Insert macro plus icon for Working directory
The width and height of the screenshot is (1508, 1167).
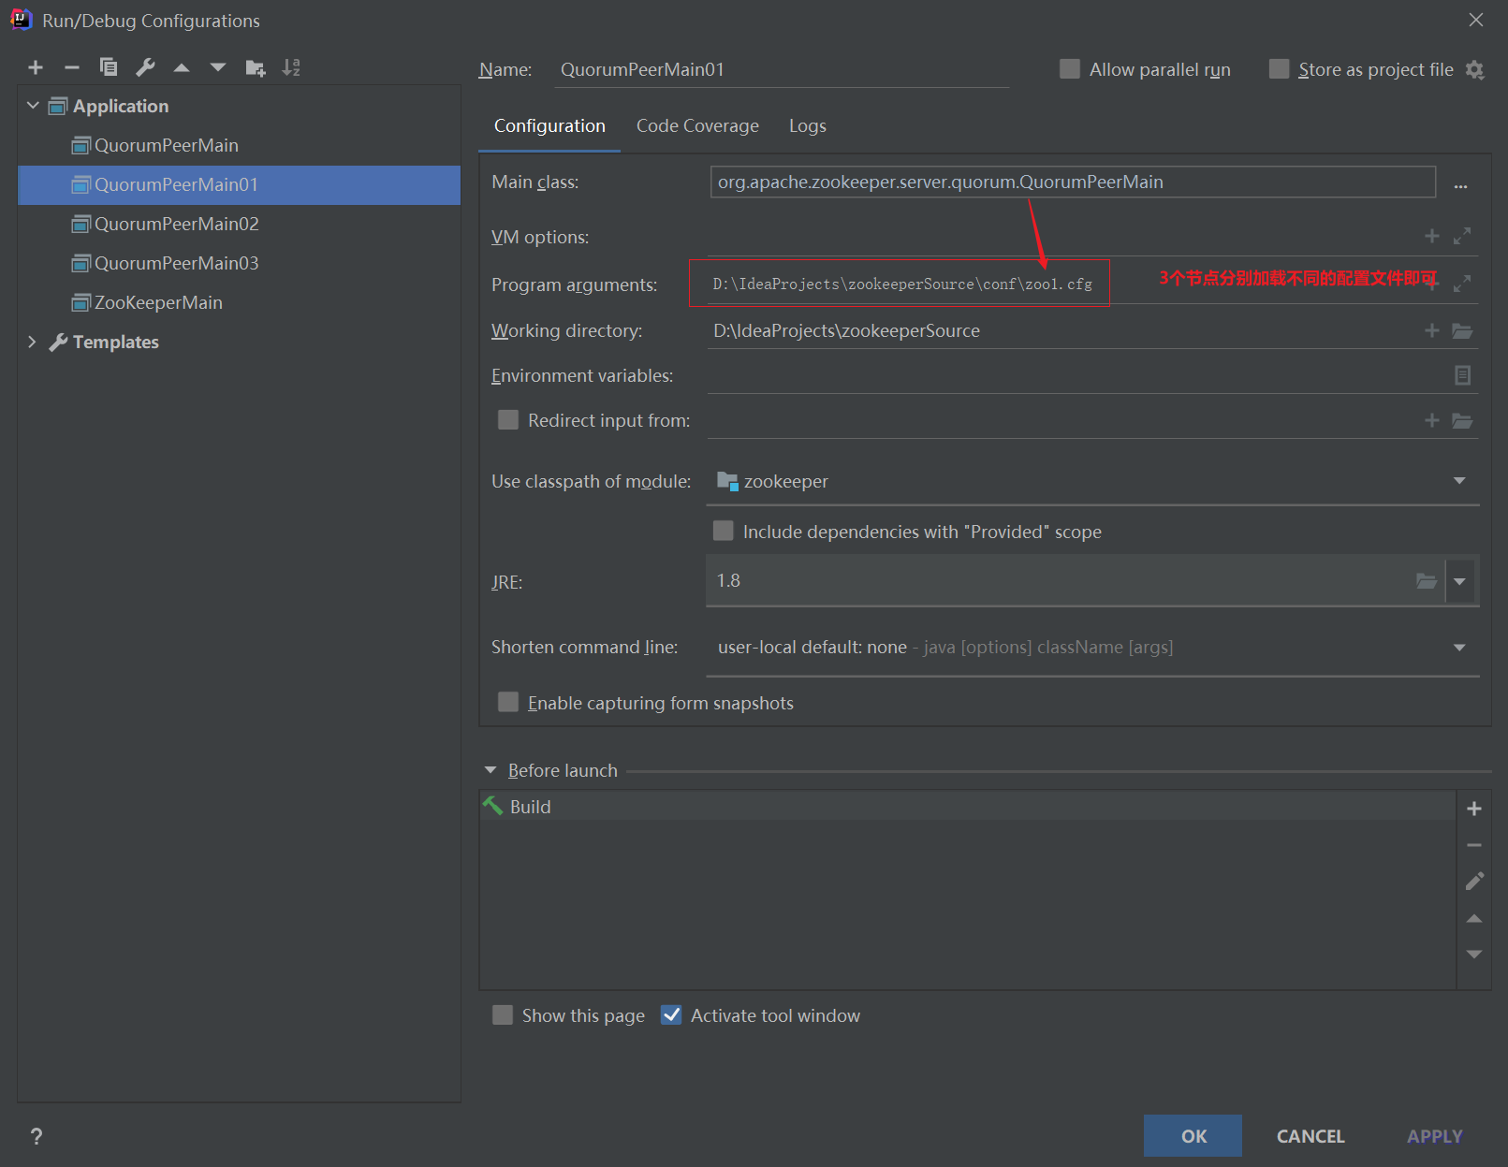click(x=1431, y=330)
